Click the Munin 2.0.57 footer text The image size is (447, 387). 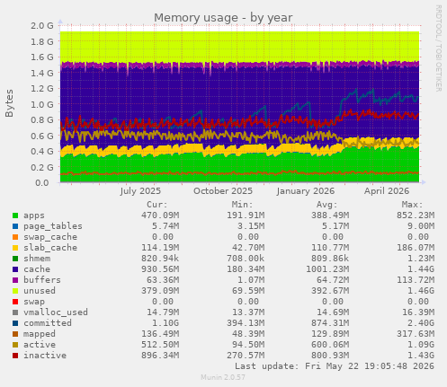223,377
